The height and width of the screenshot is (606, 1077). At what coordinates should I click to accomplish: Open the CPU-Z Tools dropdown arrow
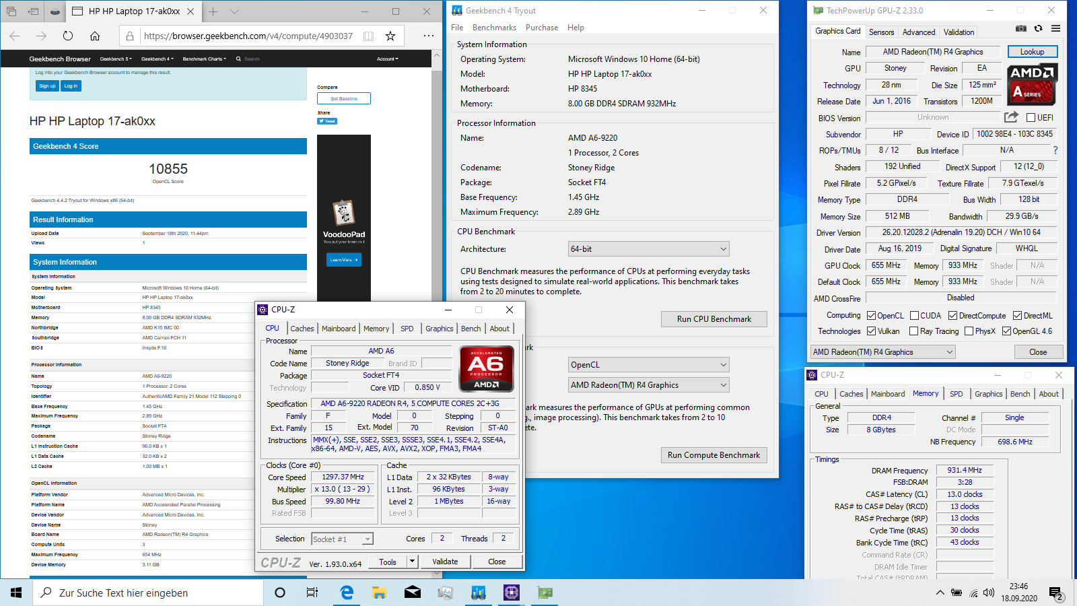(x=412, y=561)
